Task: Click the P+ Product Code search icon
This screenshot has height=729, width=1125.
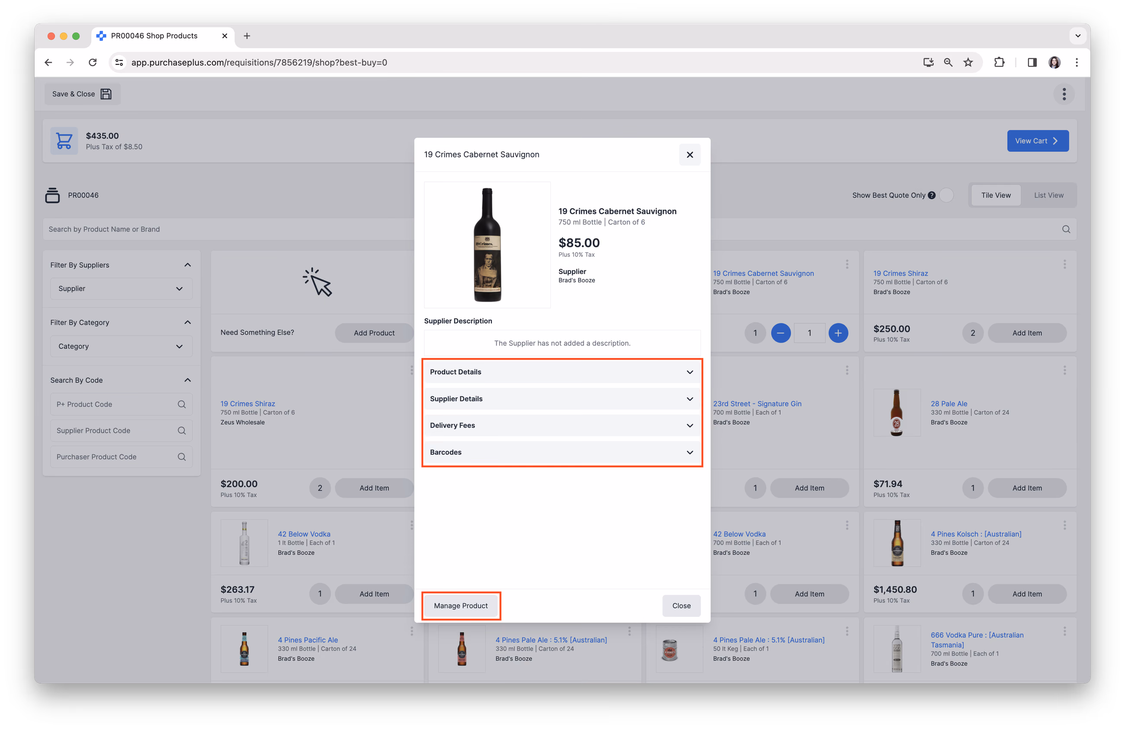Action: (x=181, y=404)
